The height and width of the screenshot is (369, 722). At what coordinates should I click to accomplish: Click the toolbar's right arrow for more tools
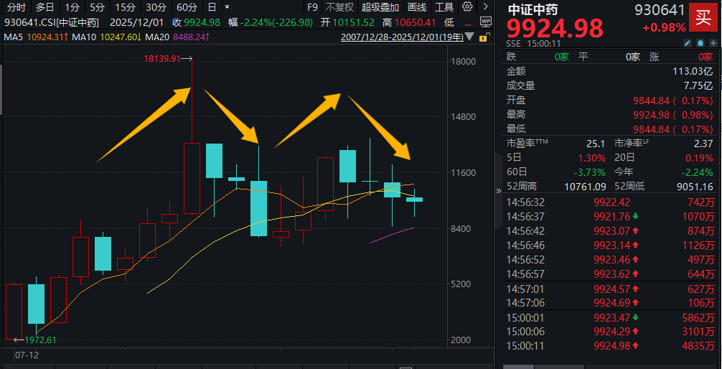click(x=486, y=7)
